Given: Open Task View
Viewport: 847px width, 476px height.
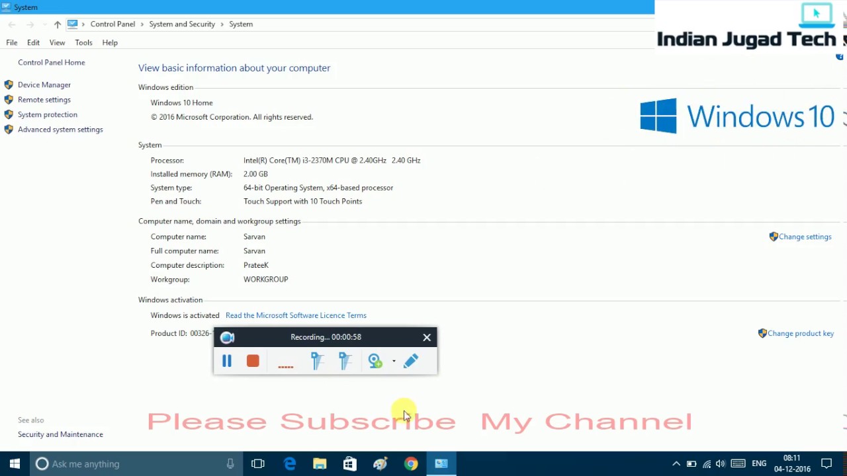Looking at the screenshot, I should click(258, 463).
